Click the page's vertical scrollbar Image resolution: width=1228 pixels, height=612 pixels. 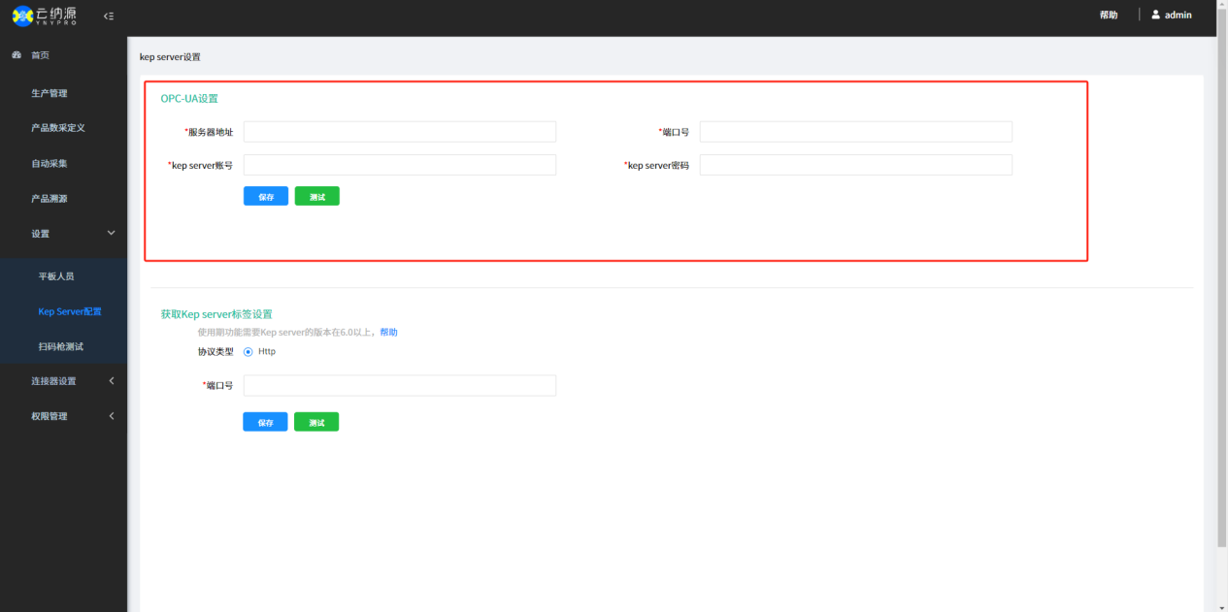(1221, 291)
